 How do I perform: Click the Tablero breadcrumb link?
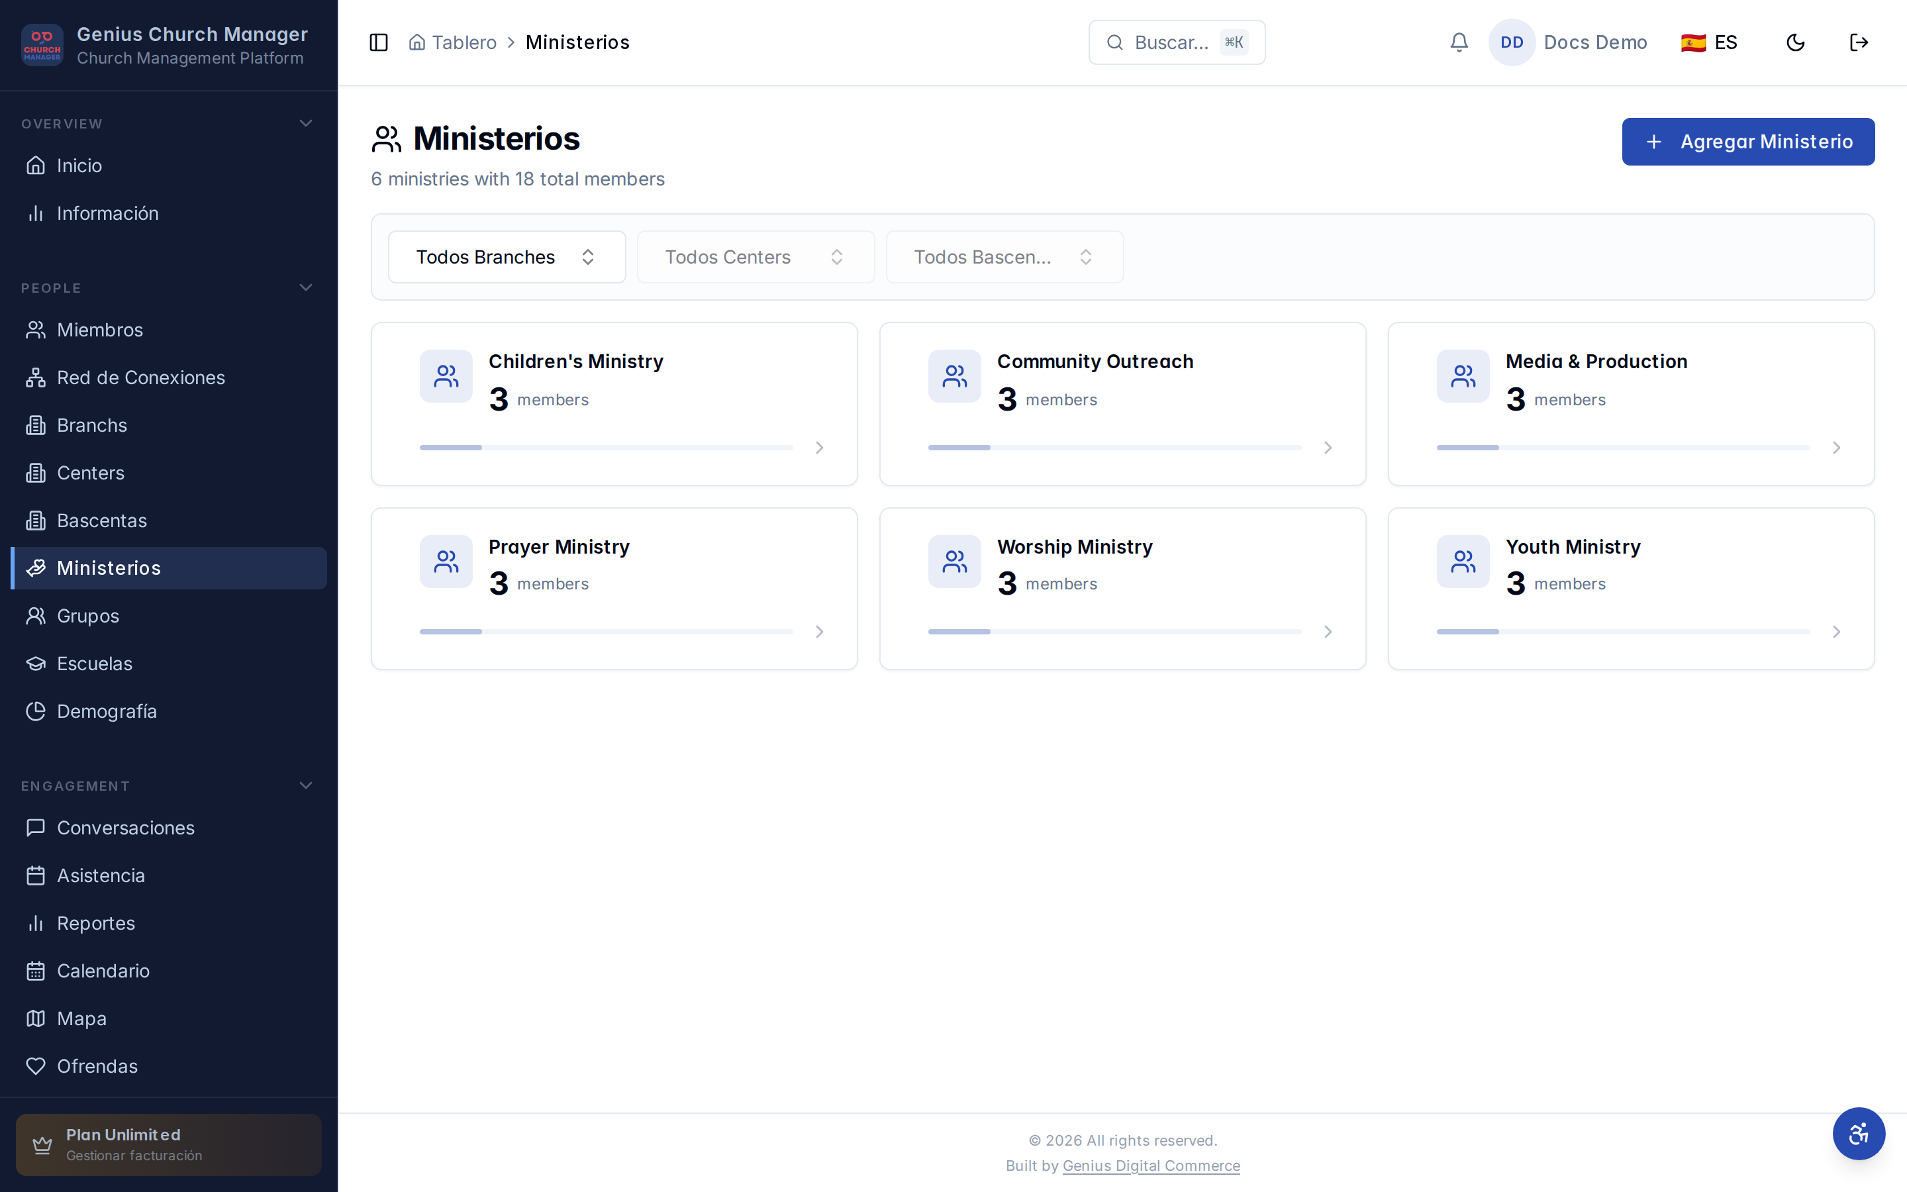pos(464,42)
